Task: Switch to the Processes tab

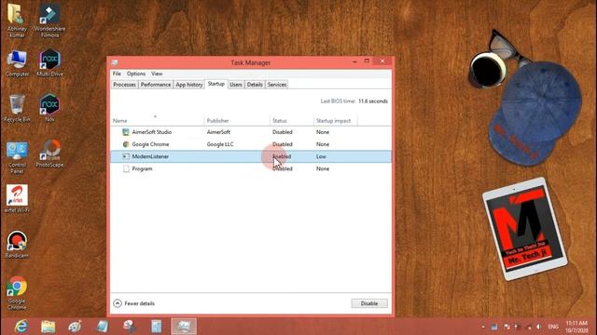Action: point(124,85)
